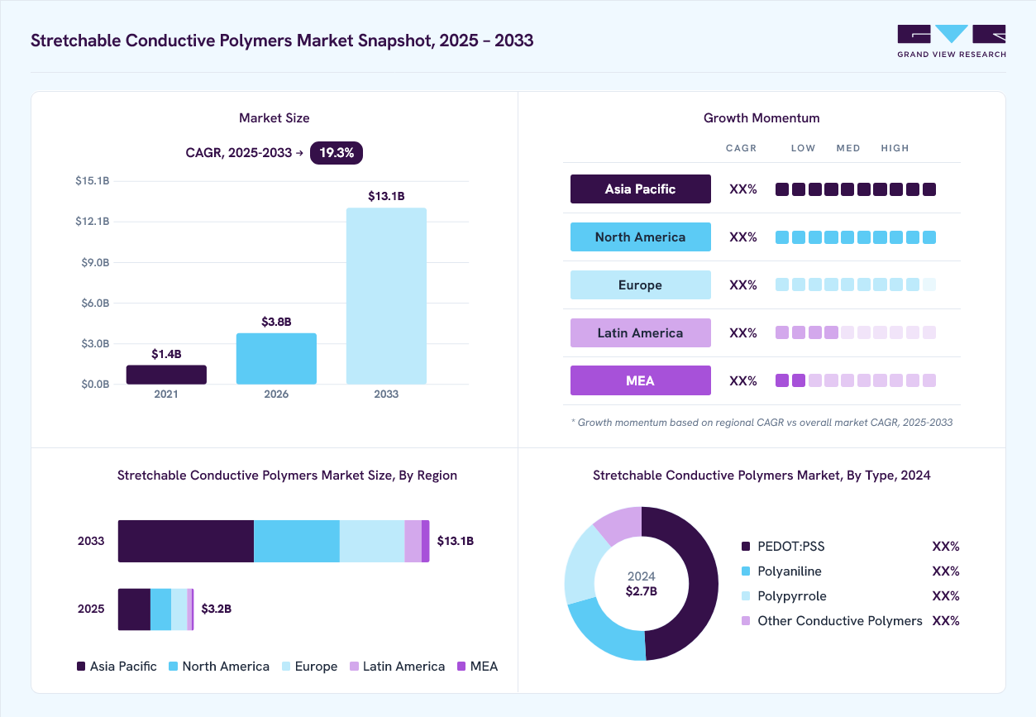Select the Latin America region label
This screenshot has width=1036, height=717.
tap(641, 332)
